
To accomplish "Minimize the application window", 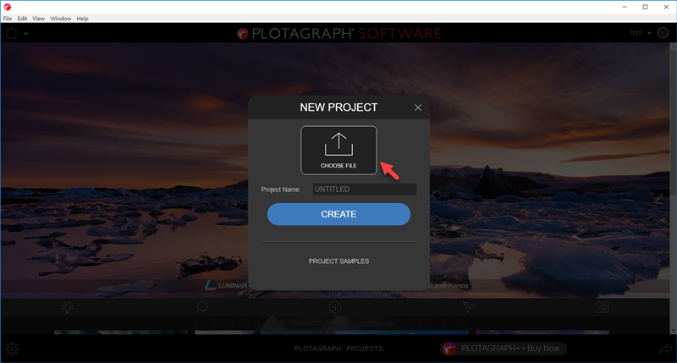I will pyautogui.click(x=625, y=7).
